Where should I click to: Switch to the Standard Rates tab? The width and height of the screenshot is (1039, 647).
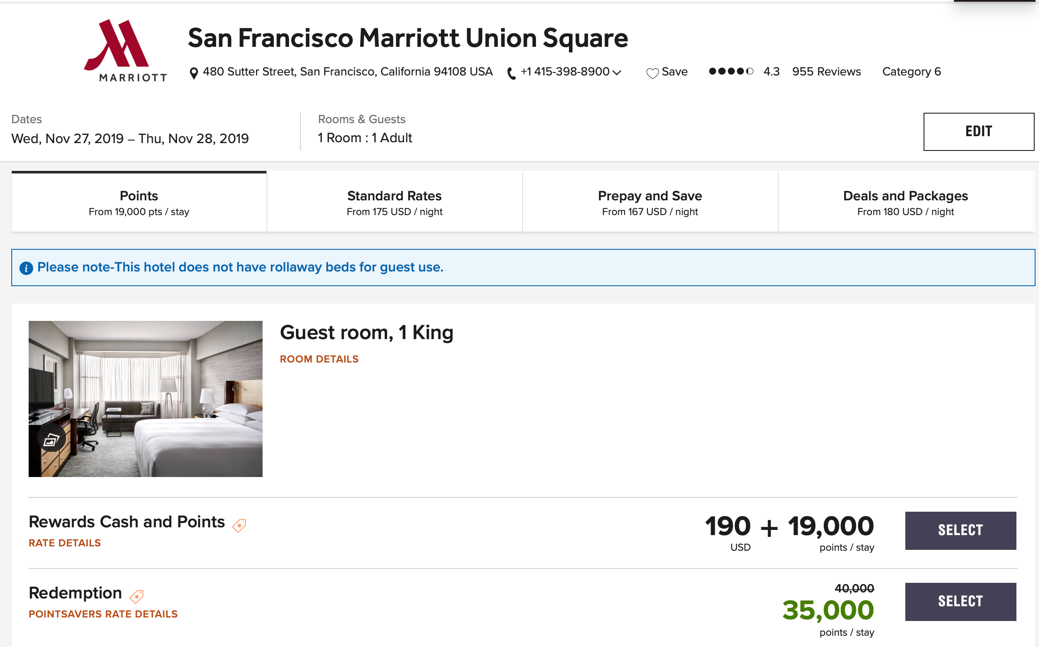pyautogui.click(x=394, y=202)
